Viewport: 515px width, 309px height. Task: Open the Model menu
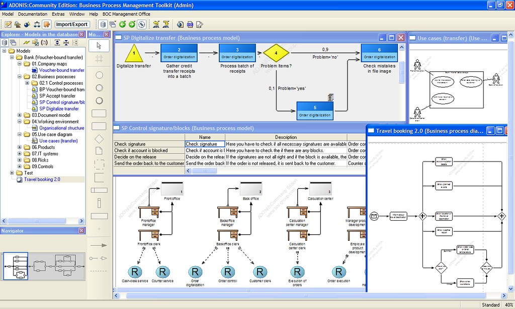8,14
